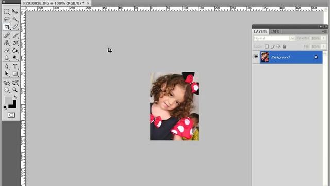Toggle lock position

[278, 47]
